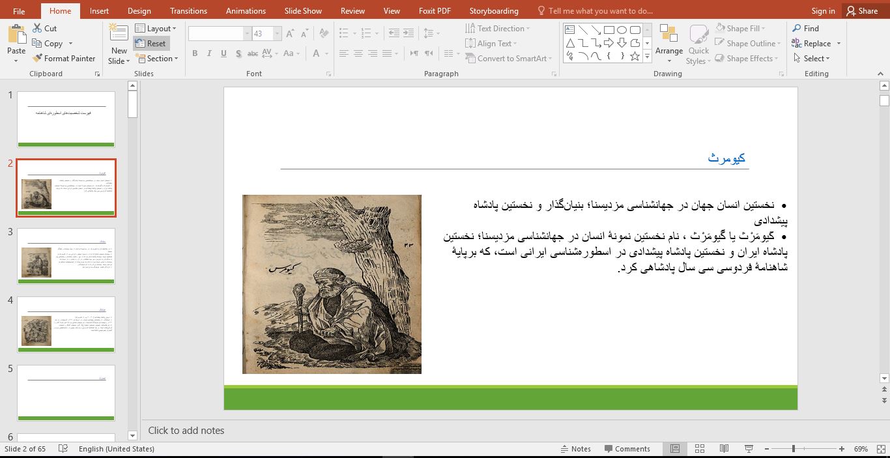Open the Layout dropdown
The width and height of the screenshot is (890, 458).
point(156,29)
